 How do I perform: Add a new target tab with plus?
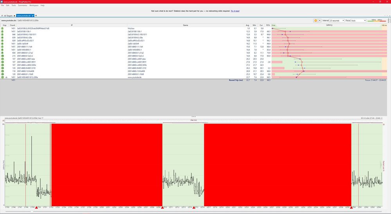click(x=36, y=16)
